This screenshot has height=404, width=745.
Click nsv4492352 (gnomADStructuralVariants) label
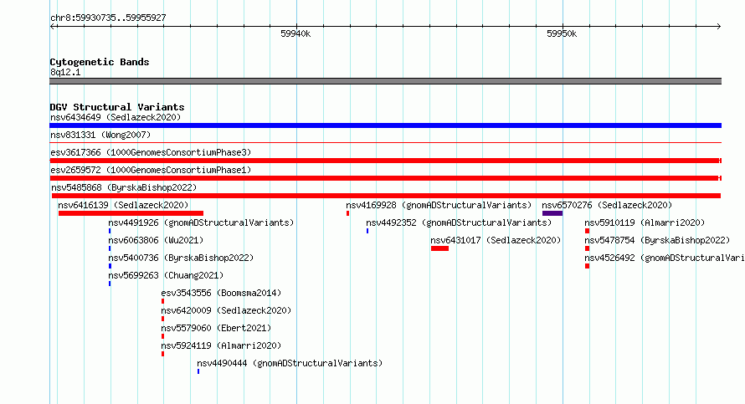coord(459,222)
